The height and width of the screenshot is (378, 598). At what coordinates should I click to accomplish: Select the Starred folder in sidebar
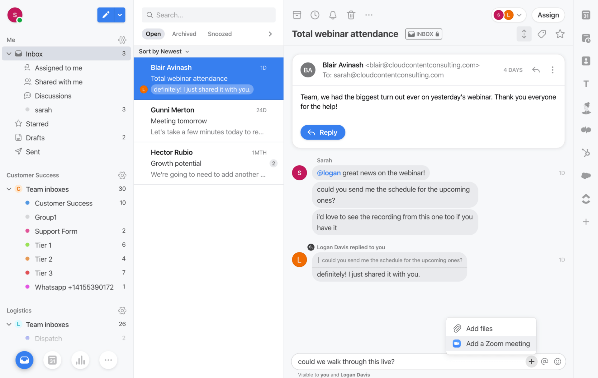click(x=37, y=123)
